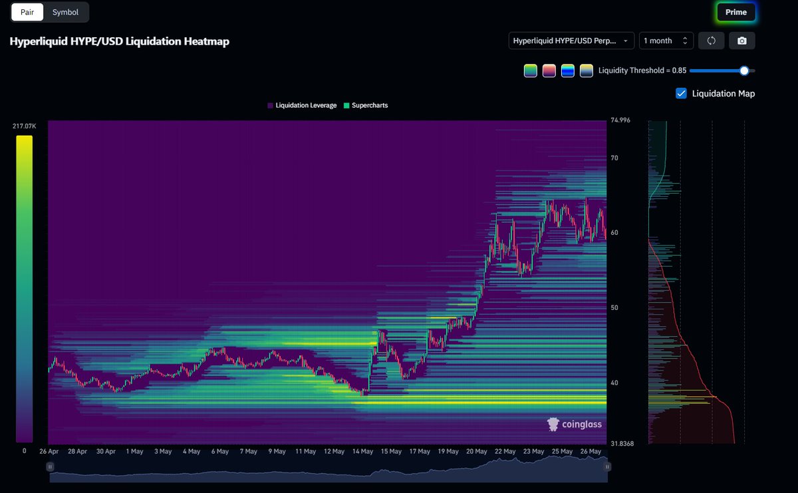Toggle the Liquidation Map checkbox
798x493 pixels.
tap(681, 93)
